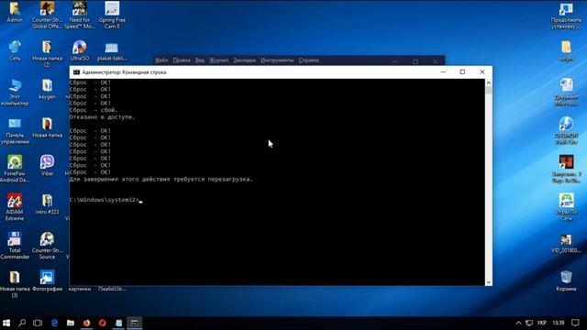Screen dimensions: 587x330
Task: Open the Сеть network desktop icon
Action: tap(15, 50)
